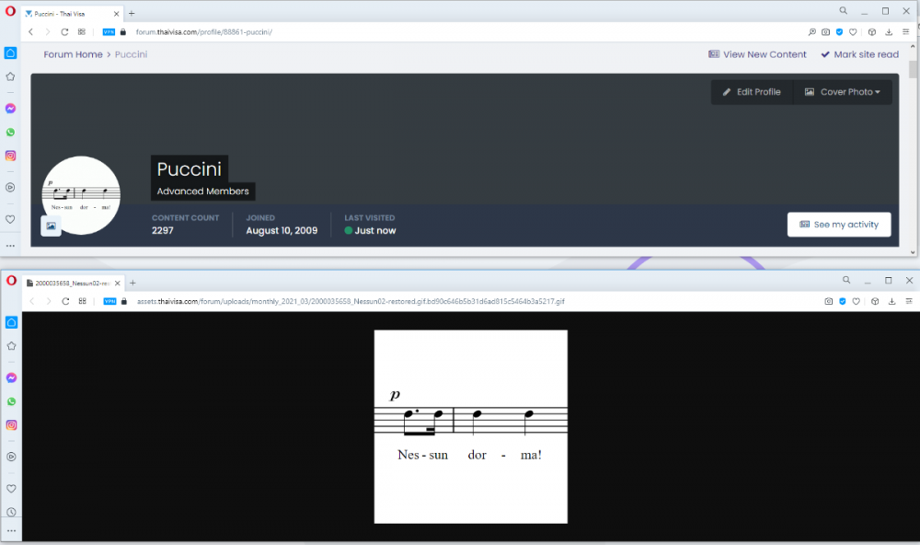Viewport: 920px width, 545px height.
Task: Click the Nessun dorma sheet music image
Action: [x=470, y=426]
